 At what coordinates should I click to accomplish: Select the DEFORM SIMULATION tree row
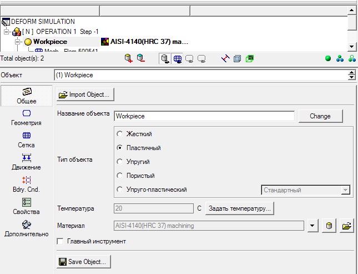43,22
